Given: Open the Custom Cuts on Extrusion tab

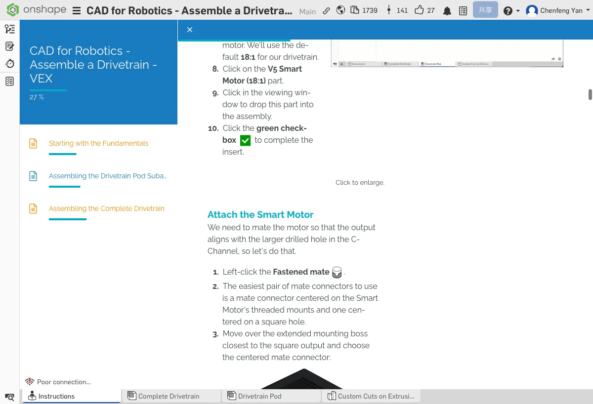Looking at the screenshot, I should (x=376, y=396).
